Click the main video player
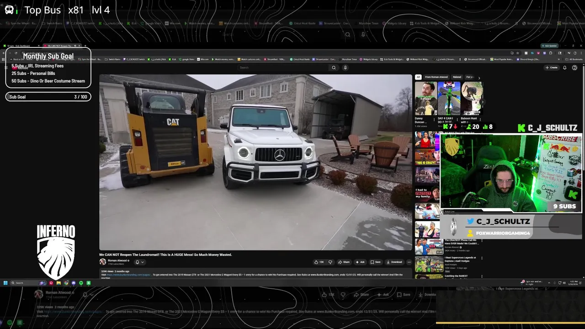This screenshot has width=585, height=329. click(255, 162)
